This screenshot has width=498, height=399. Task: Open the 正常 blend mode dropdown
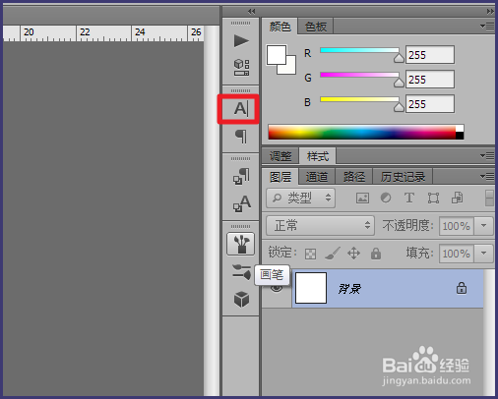[320, 225]
